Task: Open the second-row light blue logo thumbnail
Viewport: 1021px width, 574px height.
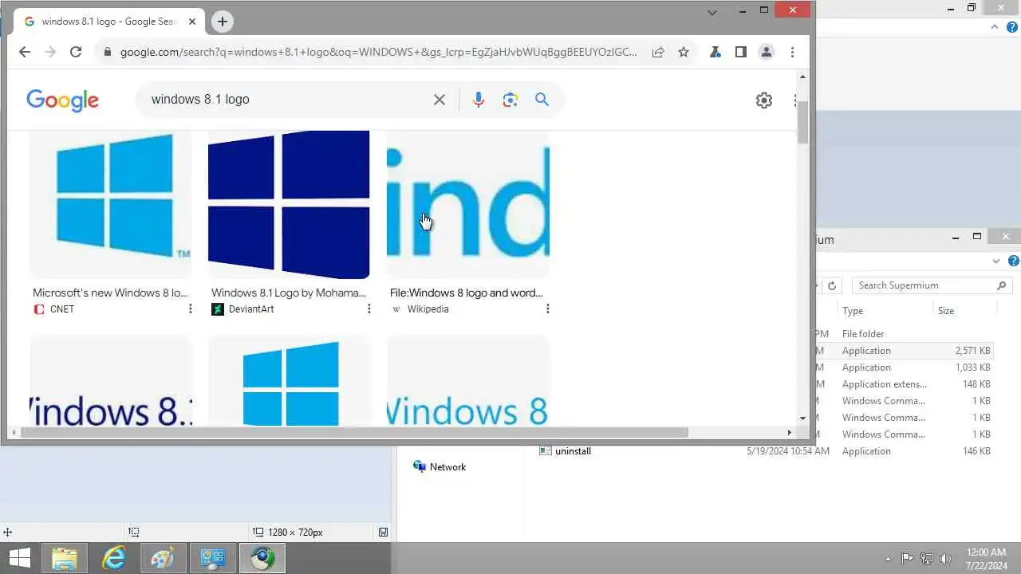Action: 290,381
